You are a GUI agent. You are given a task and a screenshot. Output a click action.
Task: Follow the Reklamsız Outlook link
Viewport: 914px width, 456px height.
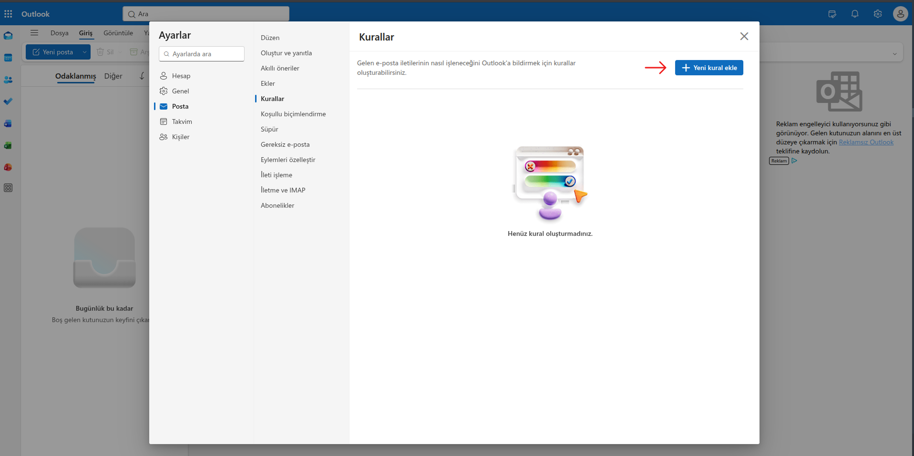[866, 142]
